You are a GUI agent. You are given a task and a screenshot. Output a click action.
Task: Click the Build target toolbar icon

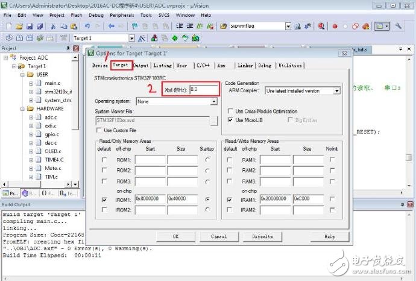(19, 38)
